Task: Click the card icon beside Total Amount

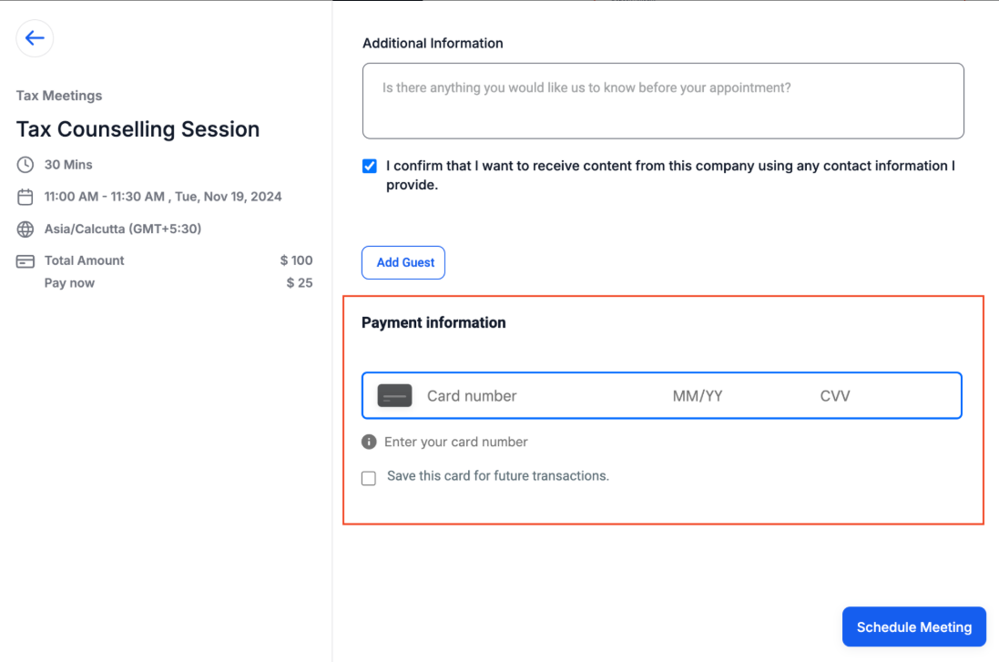Action: (x=25, y=261)
